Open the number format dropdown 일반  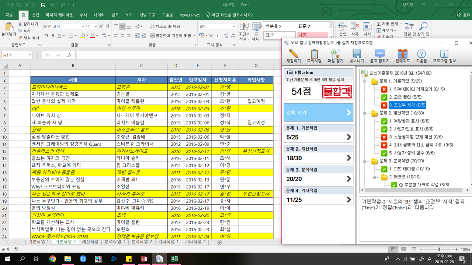tap(234, 27)
